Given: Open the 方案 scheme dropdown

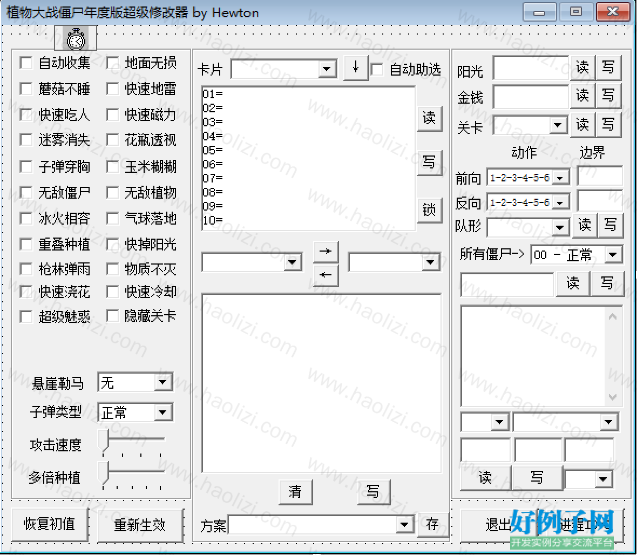Looking at the screenshot, I should [x=404, y=524].
